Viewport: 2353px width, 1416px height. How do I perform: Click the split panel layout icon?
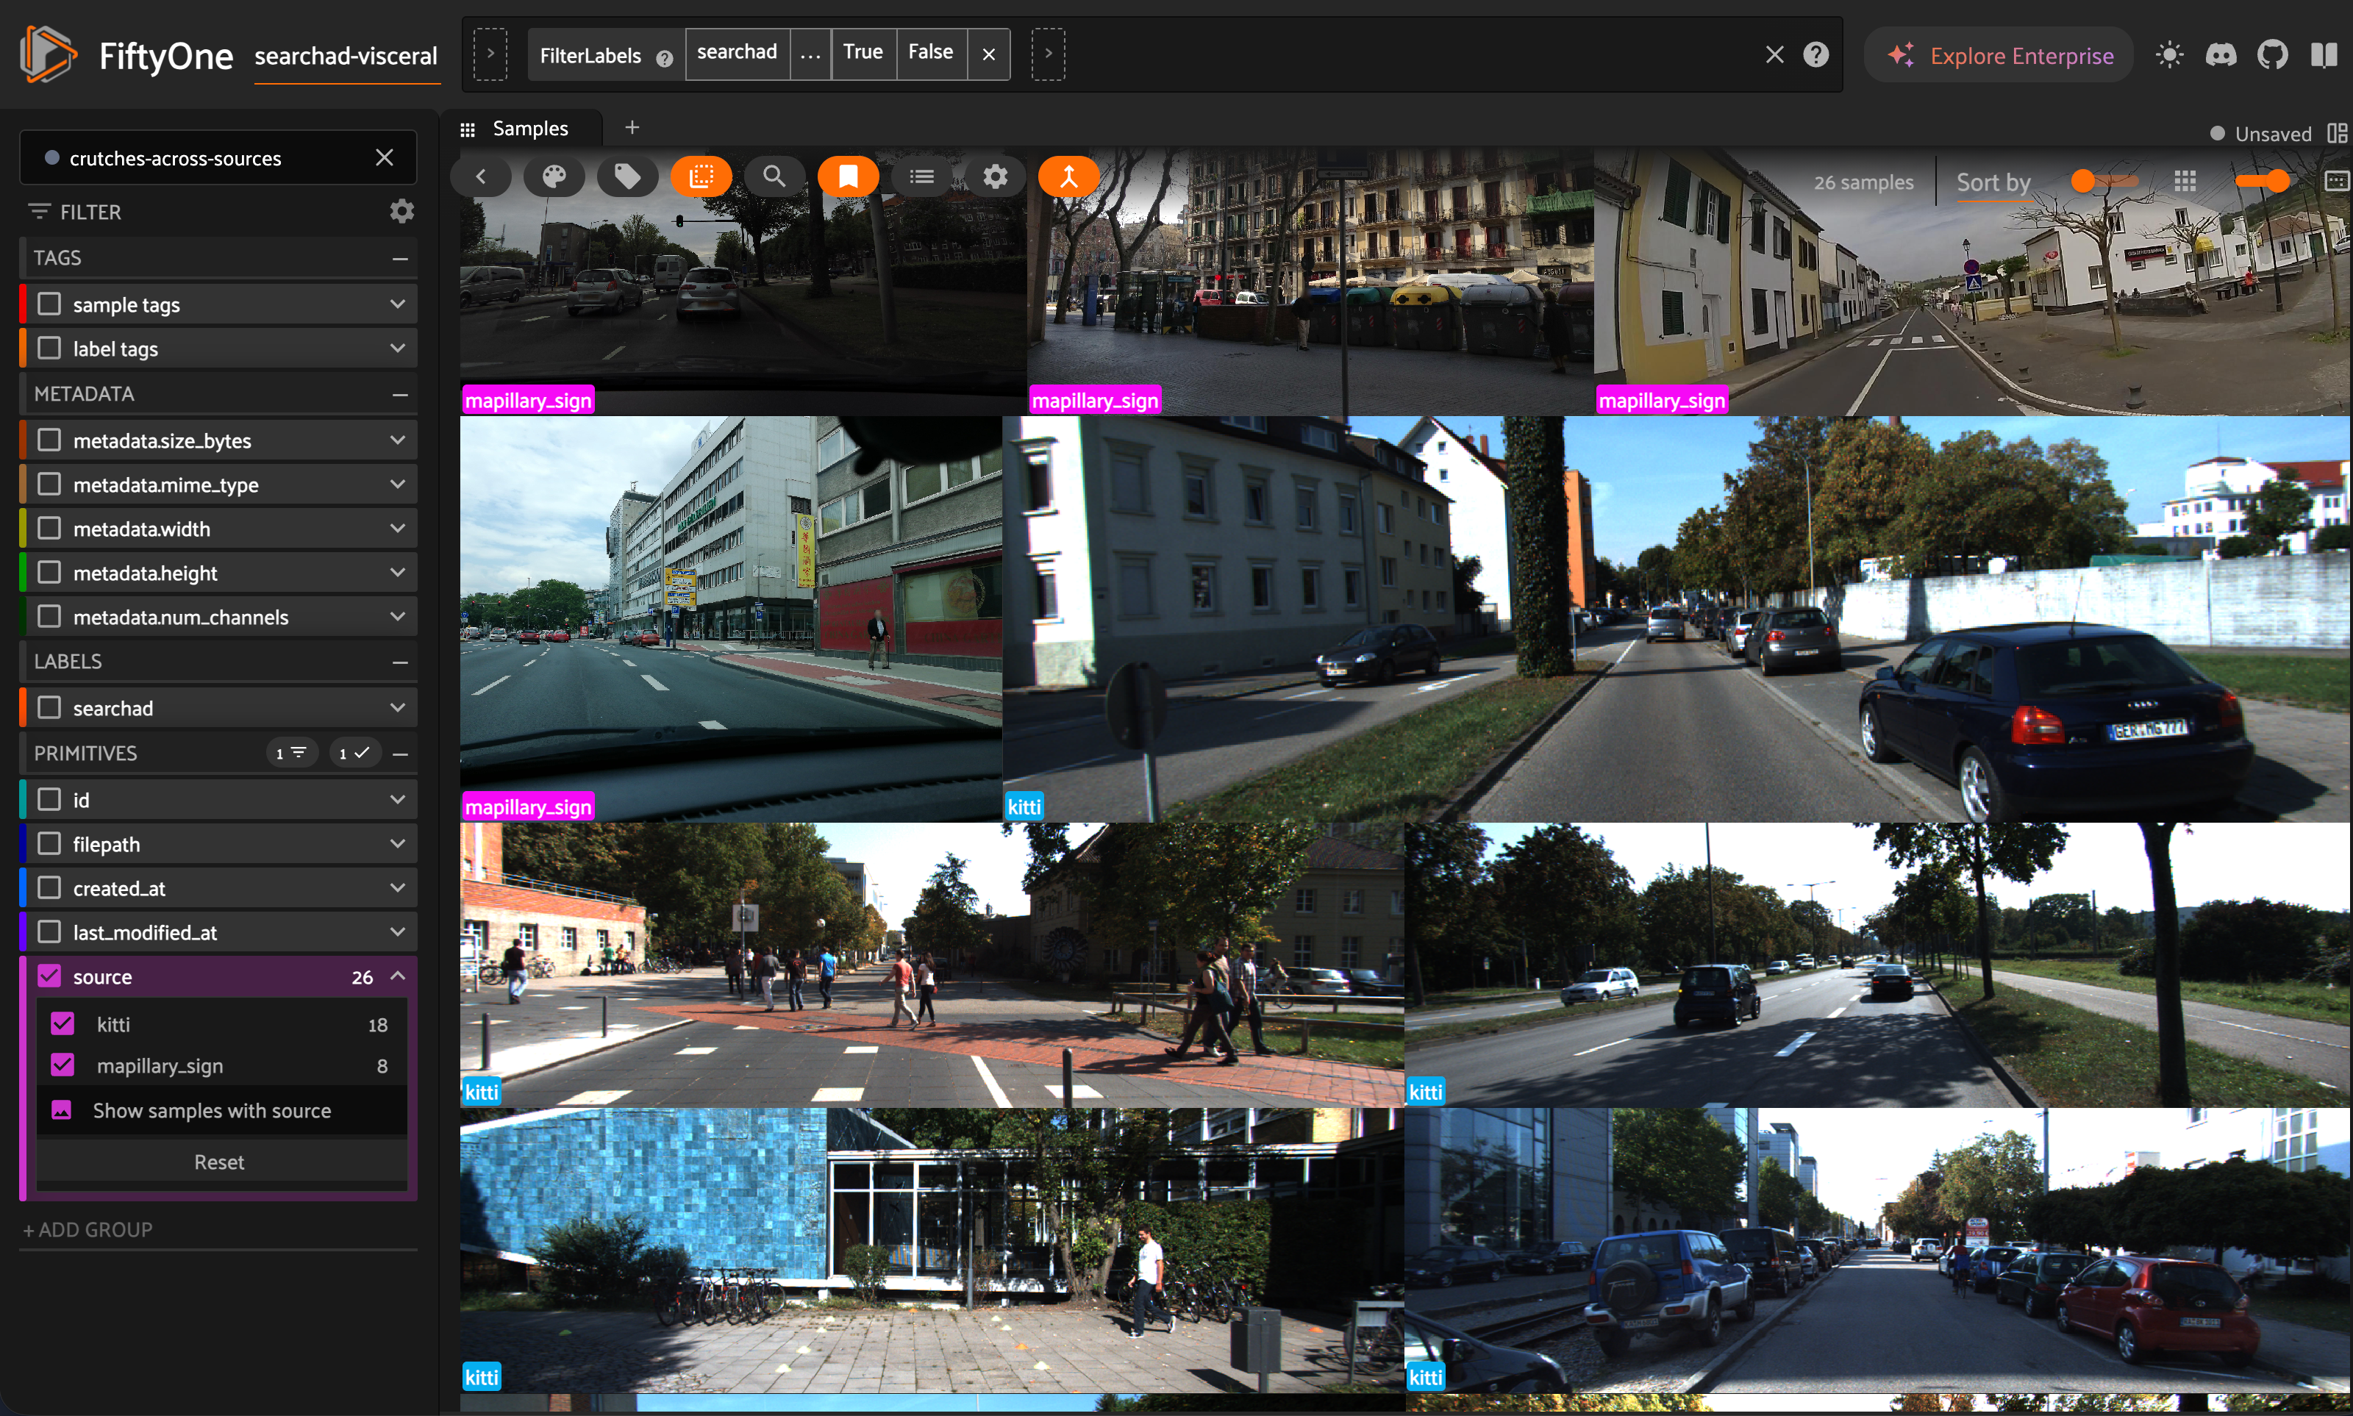pos(2337,134)
